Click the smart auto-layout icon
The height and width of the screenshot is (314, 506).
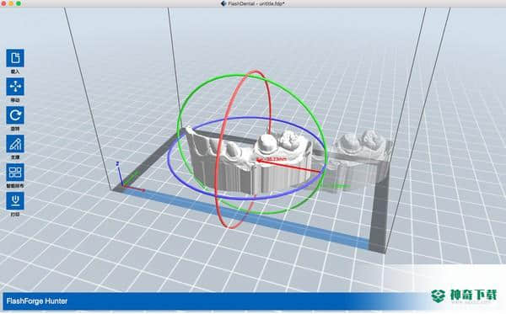(x=15, y=173)
